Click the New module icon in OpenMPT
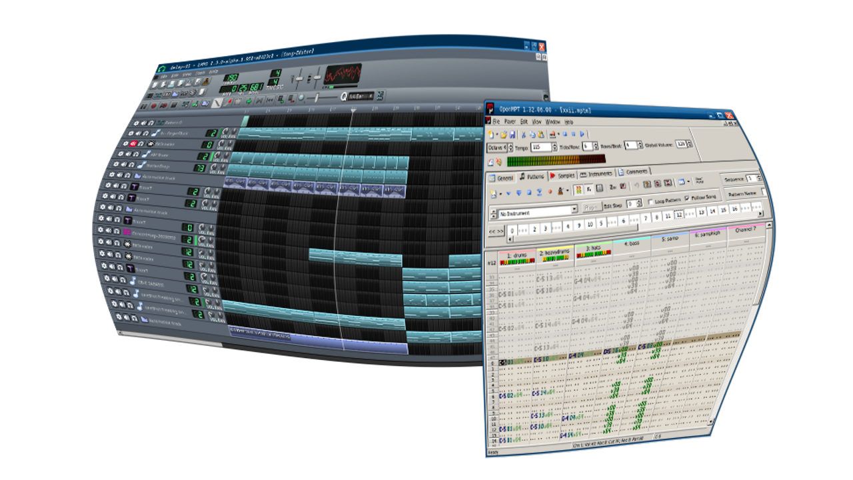 [490, 135]
